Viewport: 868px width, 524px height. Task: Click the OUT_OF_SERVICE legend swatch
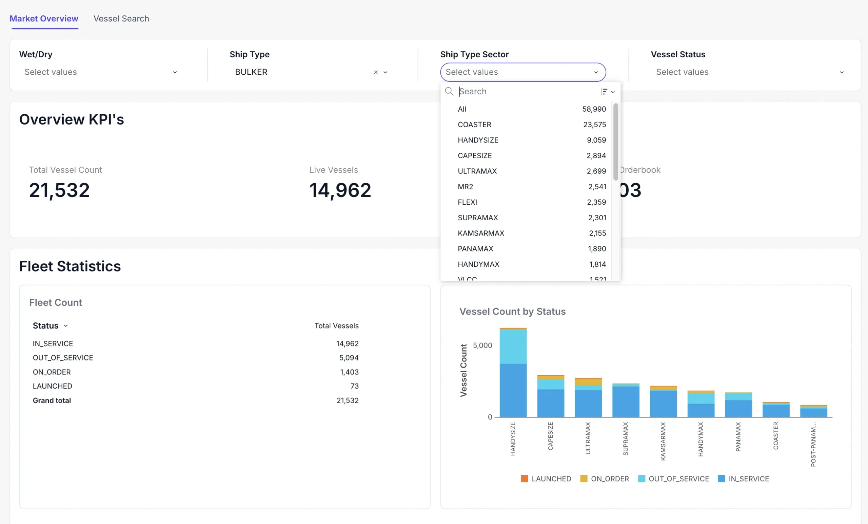(642, 479)
